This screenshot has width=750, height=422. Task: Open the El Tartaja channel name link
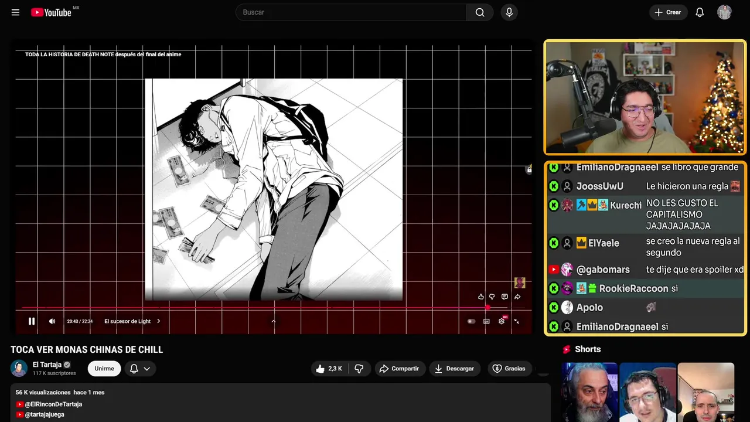click(47, 365)
